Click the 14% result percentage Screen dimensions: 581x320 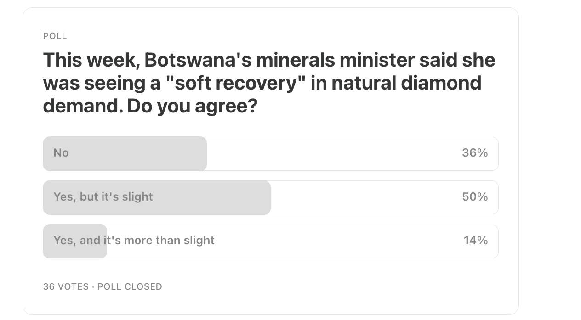point(476,241)
